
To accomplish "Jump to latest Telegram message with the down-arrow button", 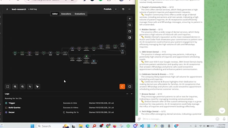I will (x=222, y=111).
